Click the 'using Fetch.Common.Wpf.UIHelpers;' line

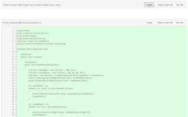32,41
